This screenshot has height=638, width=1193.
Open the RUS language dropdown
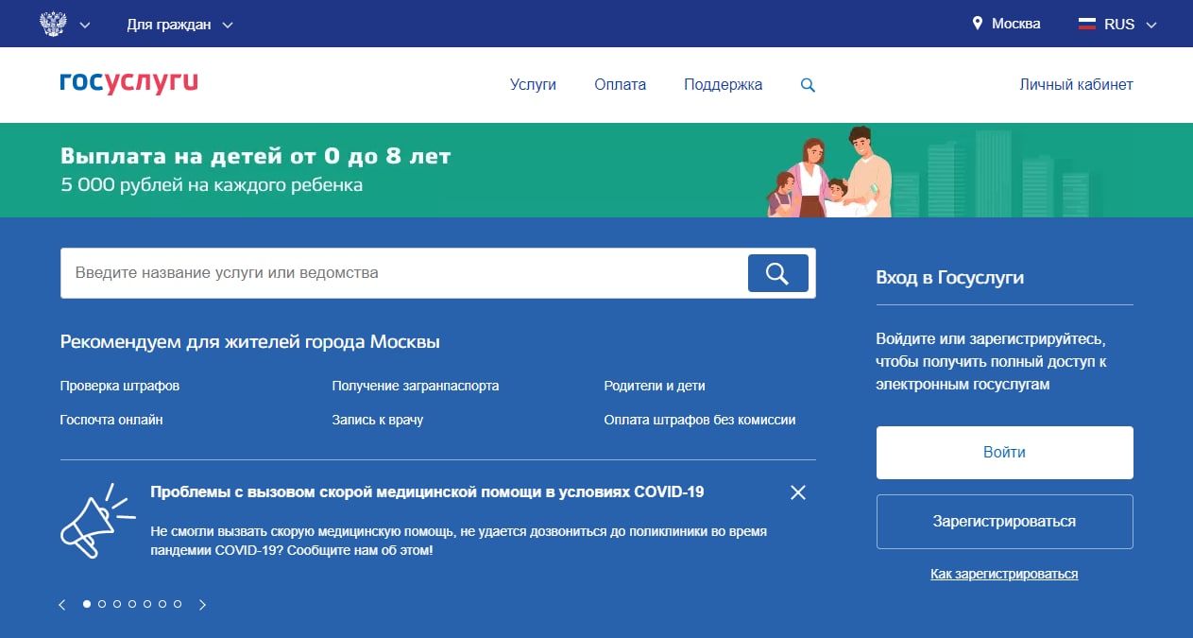tap(1130, 25)
